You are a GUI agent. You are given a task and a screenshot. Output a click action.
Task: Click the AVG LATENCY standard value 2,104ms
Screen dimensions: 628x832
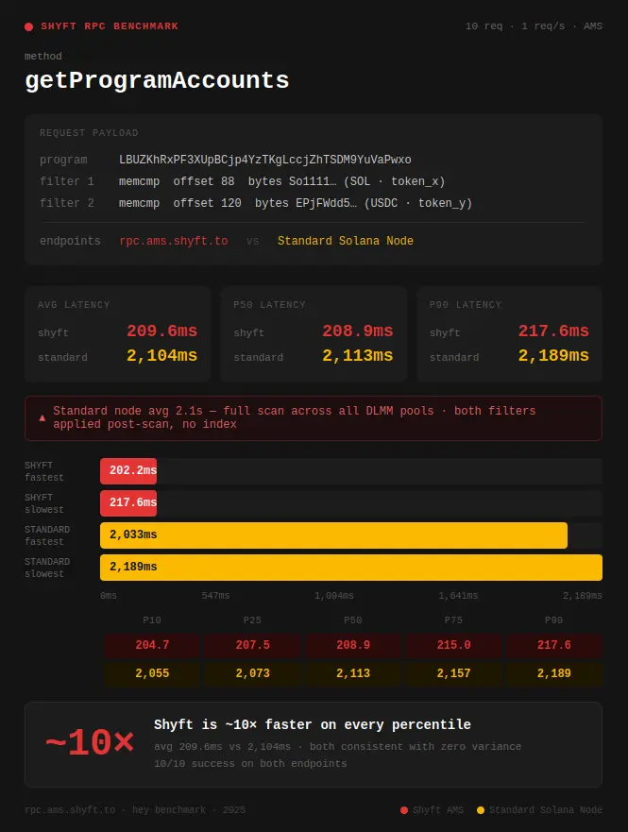coord(161,355)
